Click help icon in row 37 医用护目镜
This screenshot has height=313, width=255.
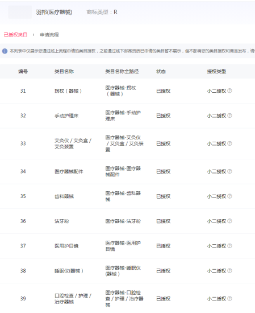coord(229,246)
